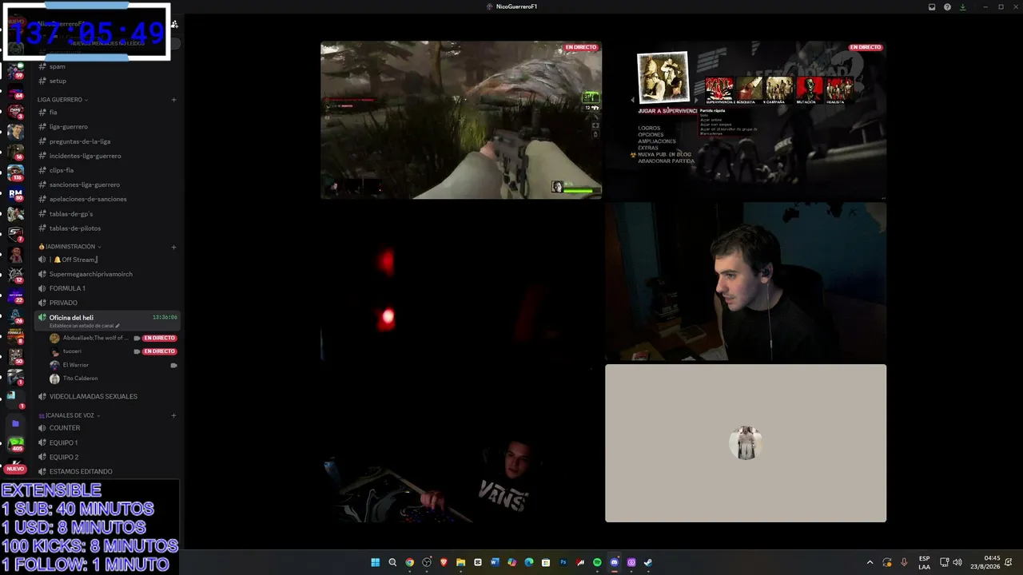Add a channel to LIGA GUERRERO

(173, 100)
